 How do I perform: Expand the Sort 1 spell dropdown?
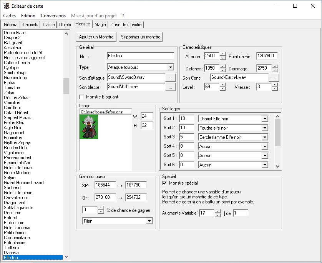[264, 119]
